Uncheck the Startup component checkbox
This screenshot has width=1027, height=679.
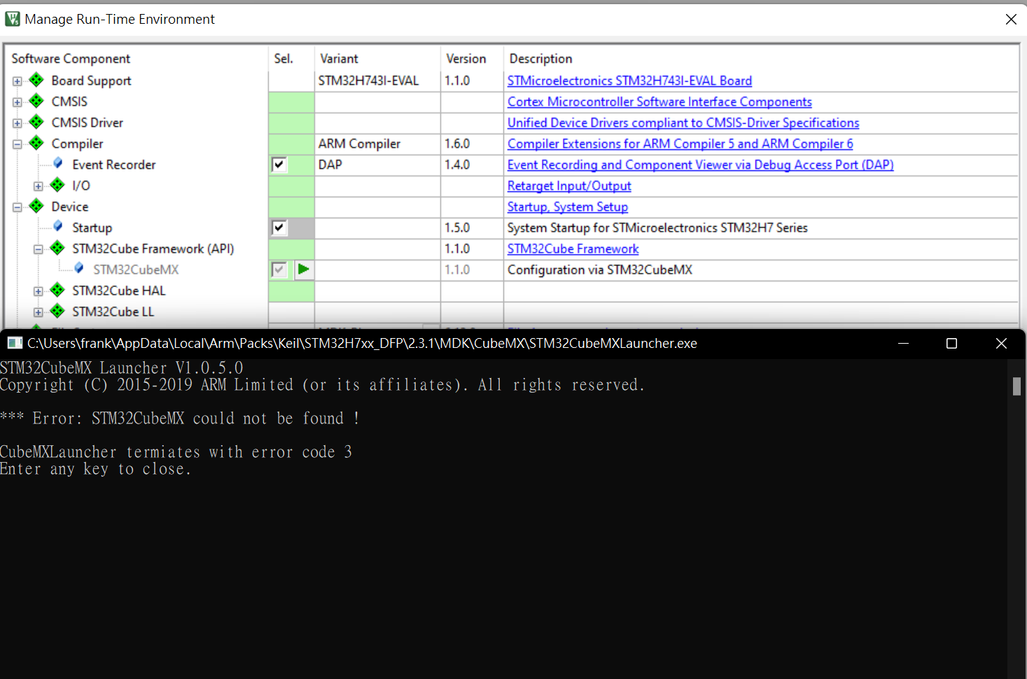coord(279,227)
